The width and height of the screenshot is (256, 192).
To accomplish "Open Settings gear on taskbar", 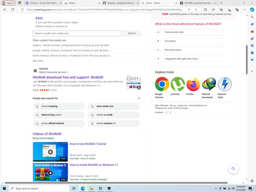I will [100, 188].
